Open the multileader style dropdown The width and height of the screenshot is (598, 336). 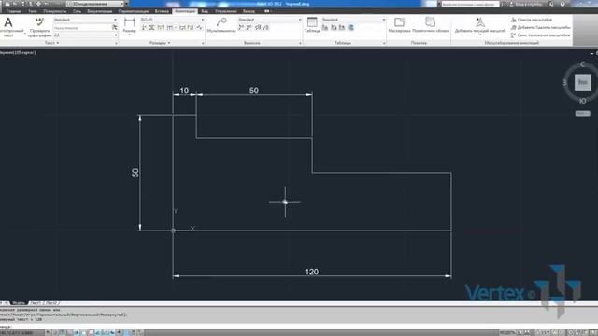(x=269, y=20)
